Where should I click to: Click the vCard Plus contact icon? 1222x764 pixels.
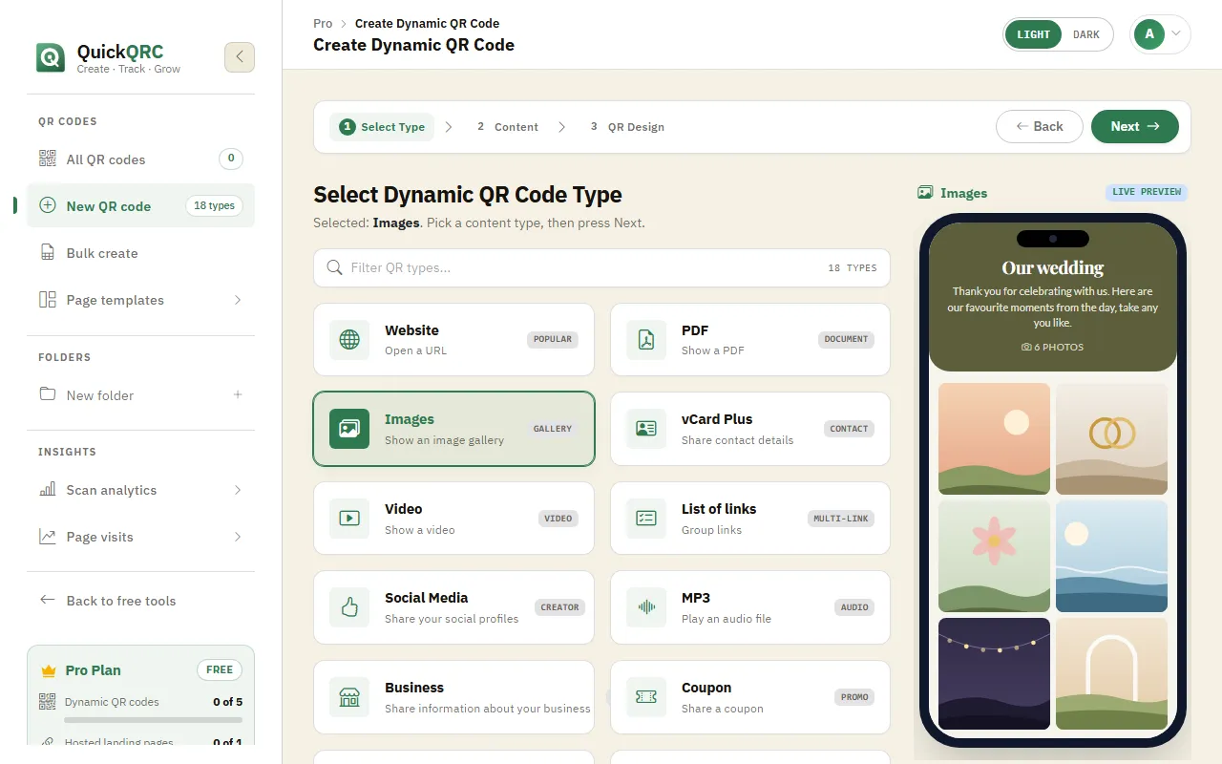click(646, 429)
